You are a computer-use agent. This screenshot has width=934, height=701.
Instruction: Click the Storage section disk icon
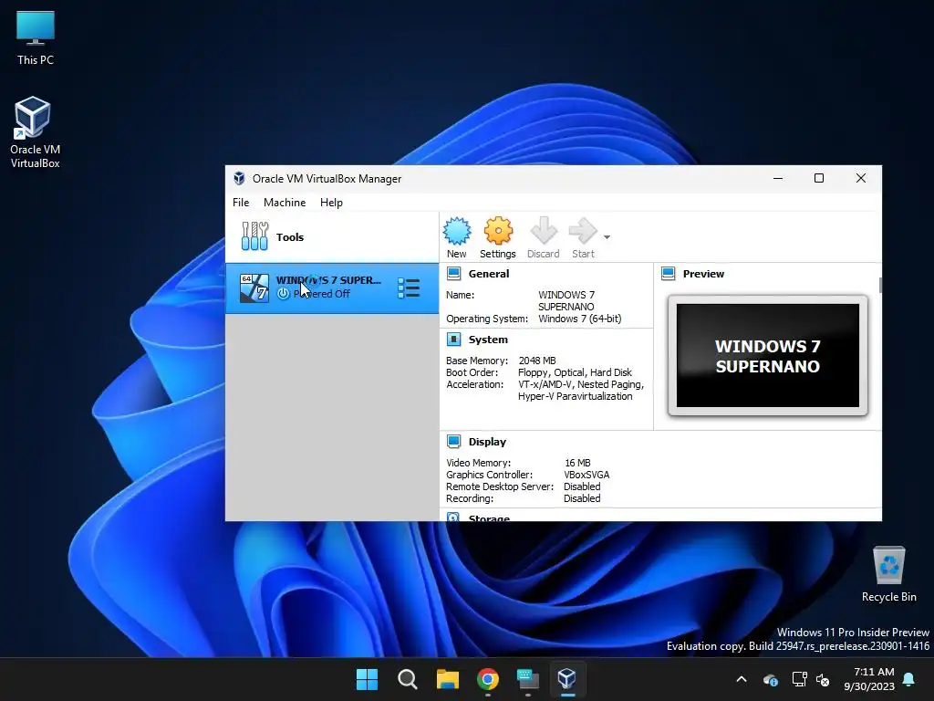453,517
